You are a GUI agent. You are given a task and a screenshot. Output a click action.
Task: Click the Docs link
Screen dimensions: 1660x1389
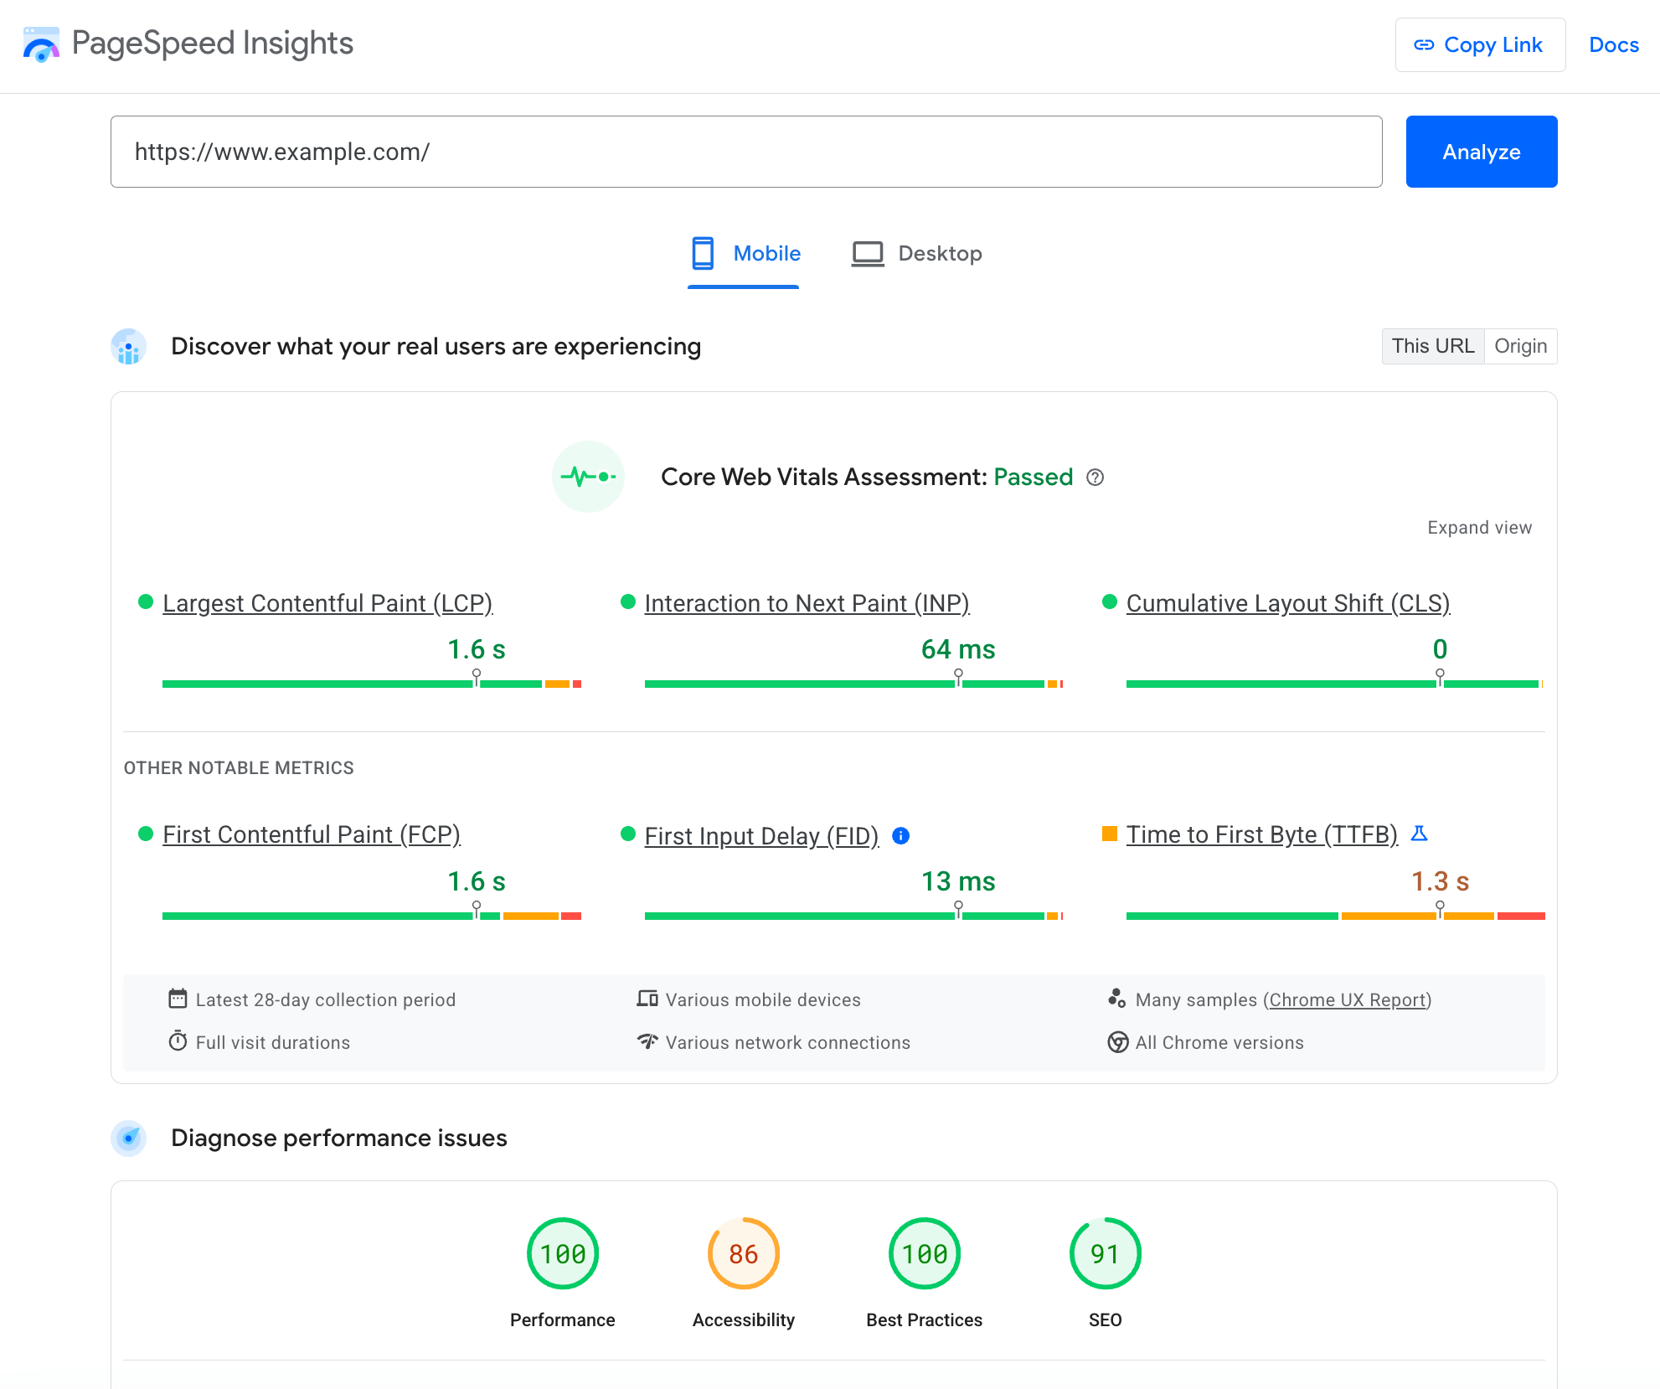1613,45
